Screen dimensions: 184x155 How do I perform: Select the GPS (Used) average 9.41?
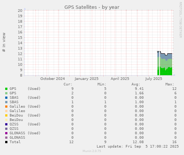point(139,89)
